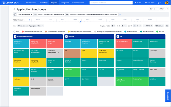Open the blue Support side button
The width and height of the screenshot is (171, 107).
point(168,96)
